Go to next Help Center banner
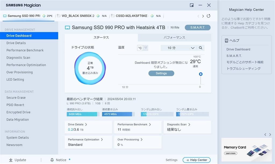Viewport: 275px width, 164px height. pyautogui.click(x=270, y=135)
